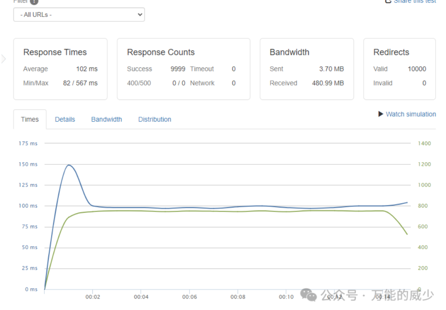The height and width of the screenshot is (310, 446).
Task: Click the 400 right axis label
Action: point(422,247)
